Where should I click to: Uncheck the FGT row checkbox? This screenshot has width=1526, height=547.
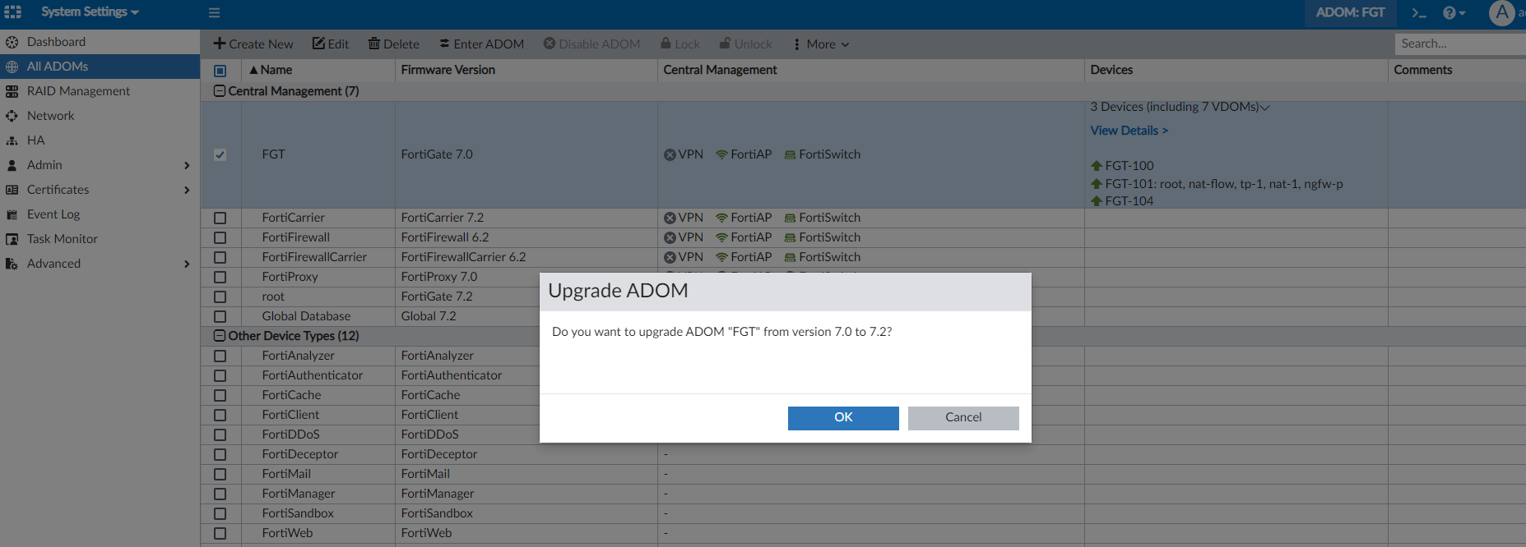[x=220, y=154]
